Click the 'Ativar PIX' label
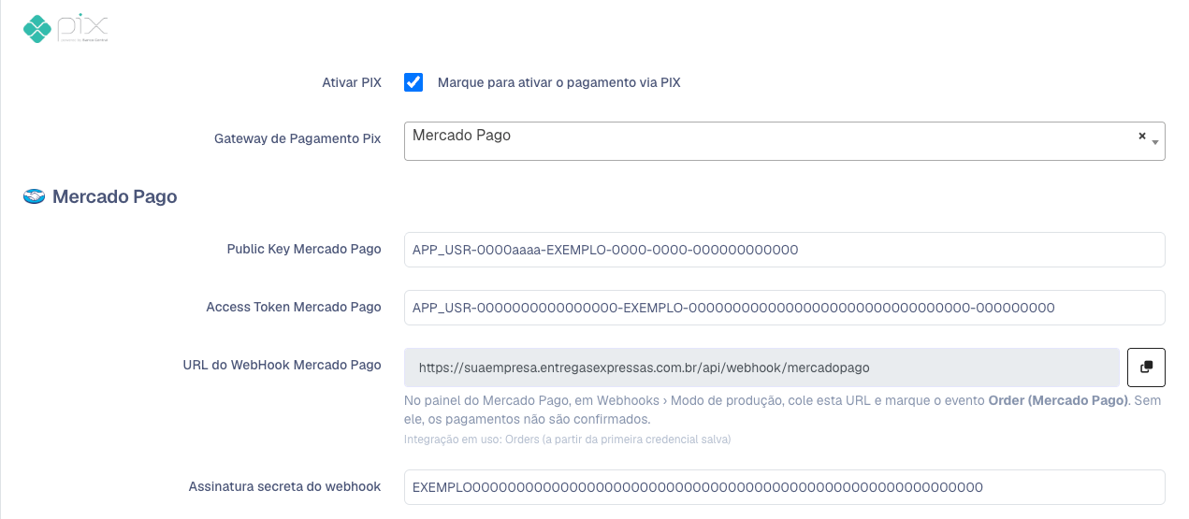The height and width of the screenshot is (519, 1189). point(351,82)
